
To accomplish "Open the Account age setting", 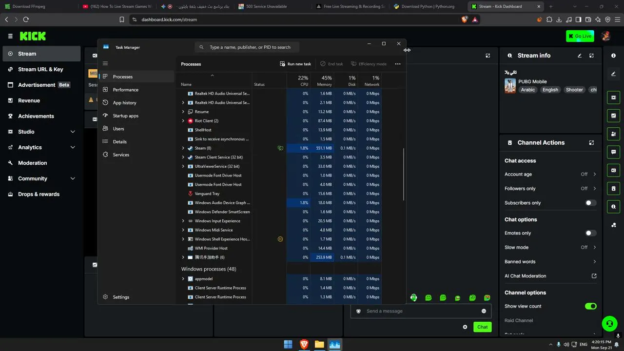I will 550,174.
